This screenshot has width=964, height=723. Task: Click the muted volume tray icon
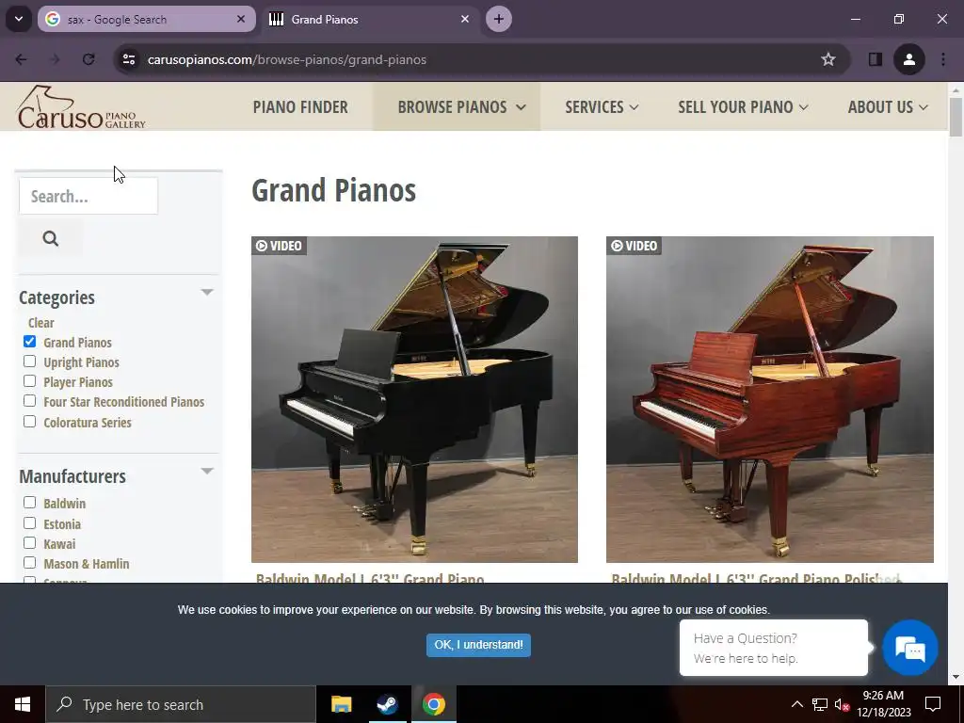[842, 704]
